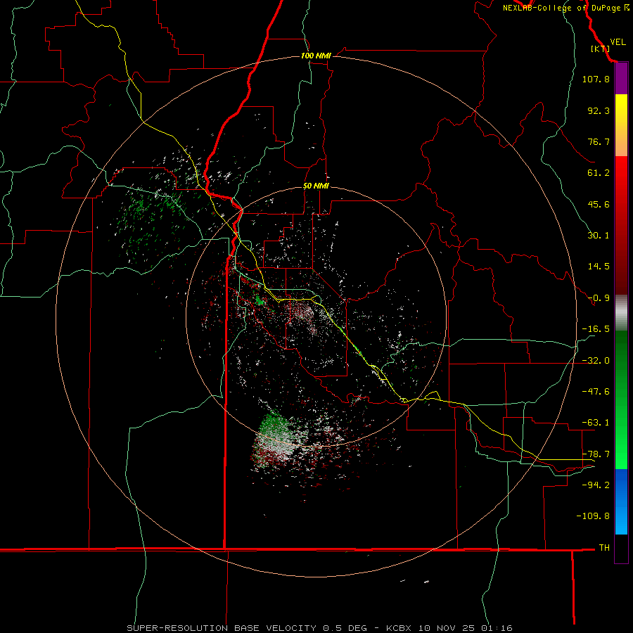Click the blue segment of the color bar
This screenshot has width=633, height=633.
click(621, 501)
